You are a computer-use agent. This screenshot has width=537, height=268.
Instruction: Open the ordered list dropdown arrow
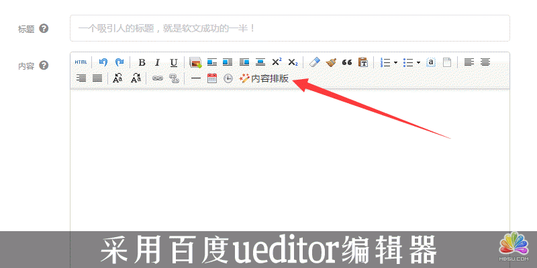tap(396, 62)
